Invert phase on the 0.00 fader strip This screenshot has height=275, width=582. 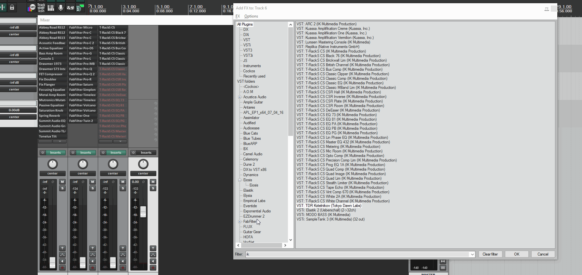coord(143,182)
